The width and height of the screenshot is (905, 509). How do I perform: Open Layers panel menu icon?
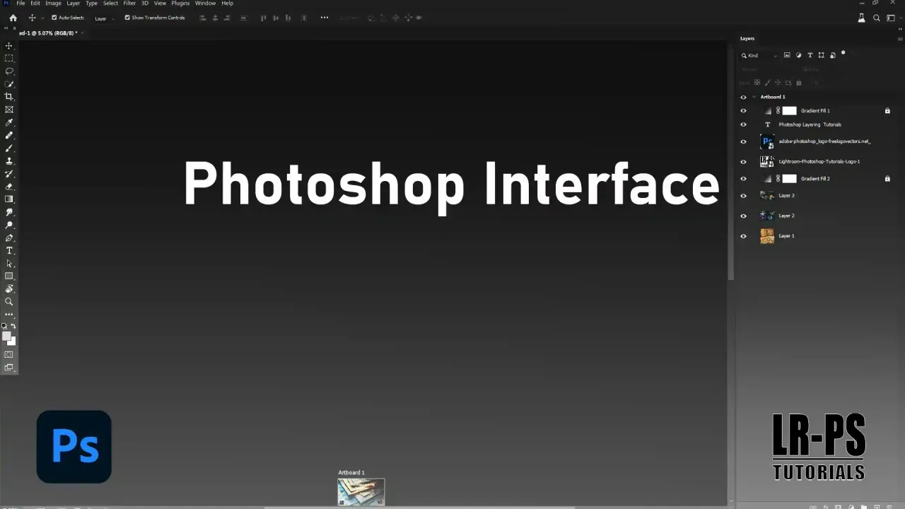pyautogui.click(x=899, y=38)
